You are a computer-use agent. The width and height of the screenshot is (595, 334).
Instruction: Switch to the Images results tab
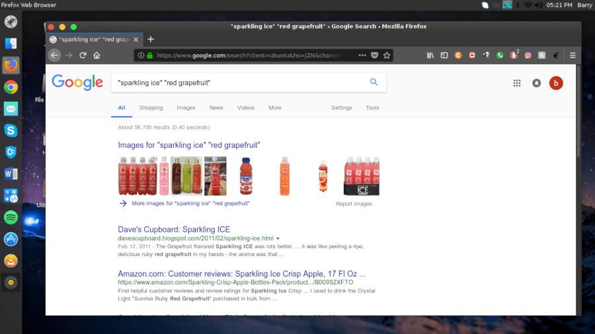point(186,108)
